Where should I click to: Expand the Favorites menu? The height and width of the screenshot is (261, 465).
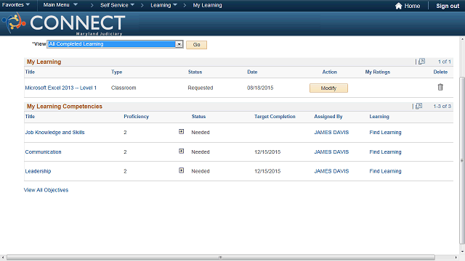point(16,5)
